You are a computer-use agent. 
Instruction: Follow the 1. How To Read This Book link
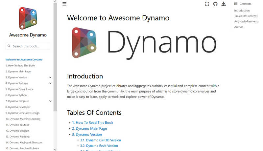point(93,122)
